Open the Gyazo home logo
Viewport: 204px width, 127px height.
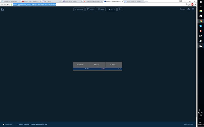pyautogui.click(x=3, y=9)
